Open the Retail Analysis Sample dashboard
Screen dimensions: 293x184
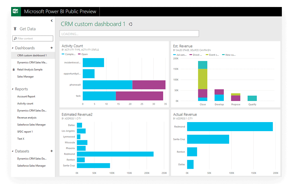[x=30, y=70]
